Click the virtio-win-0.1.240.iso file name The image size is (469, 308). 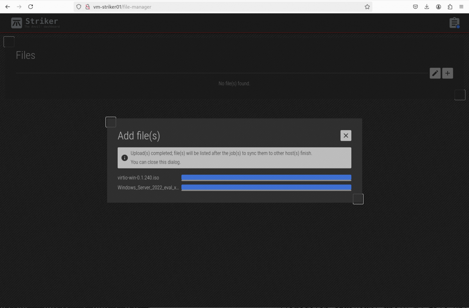[138, 178]
